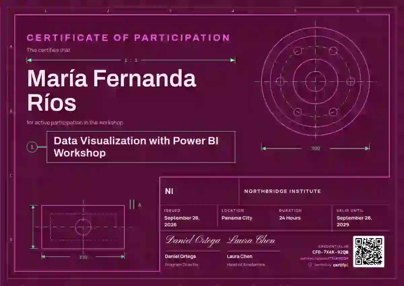The width and height of the screenshot is (404, 286).
Task: Click the recipient name "María Fernanda Ríos"
Action: 111,90
